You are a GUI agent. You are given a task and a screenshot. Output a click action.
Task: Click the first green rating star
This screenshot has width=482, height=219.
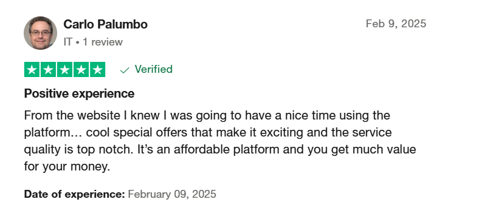point(32,70)
